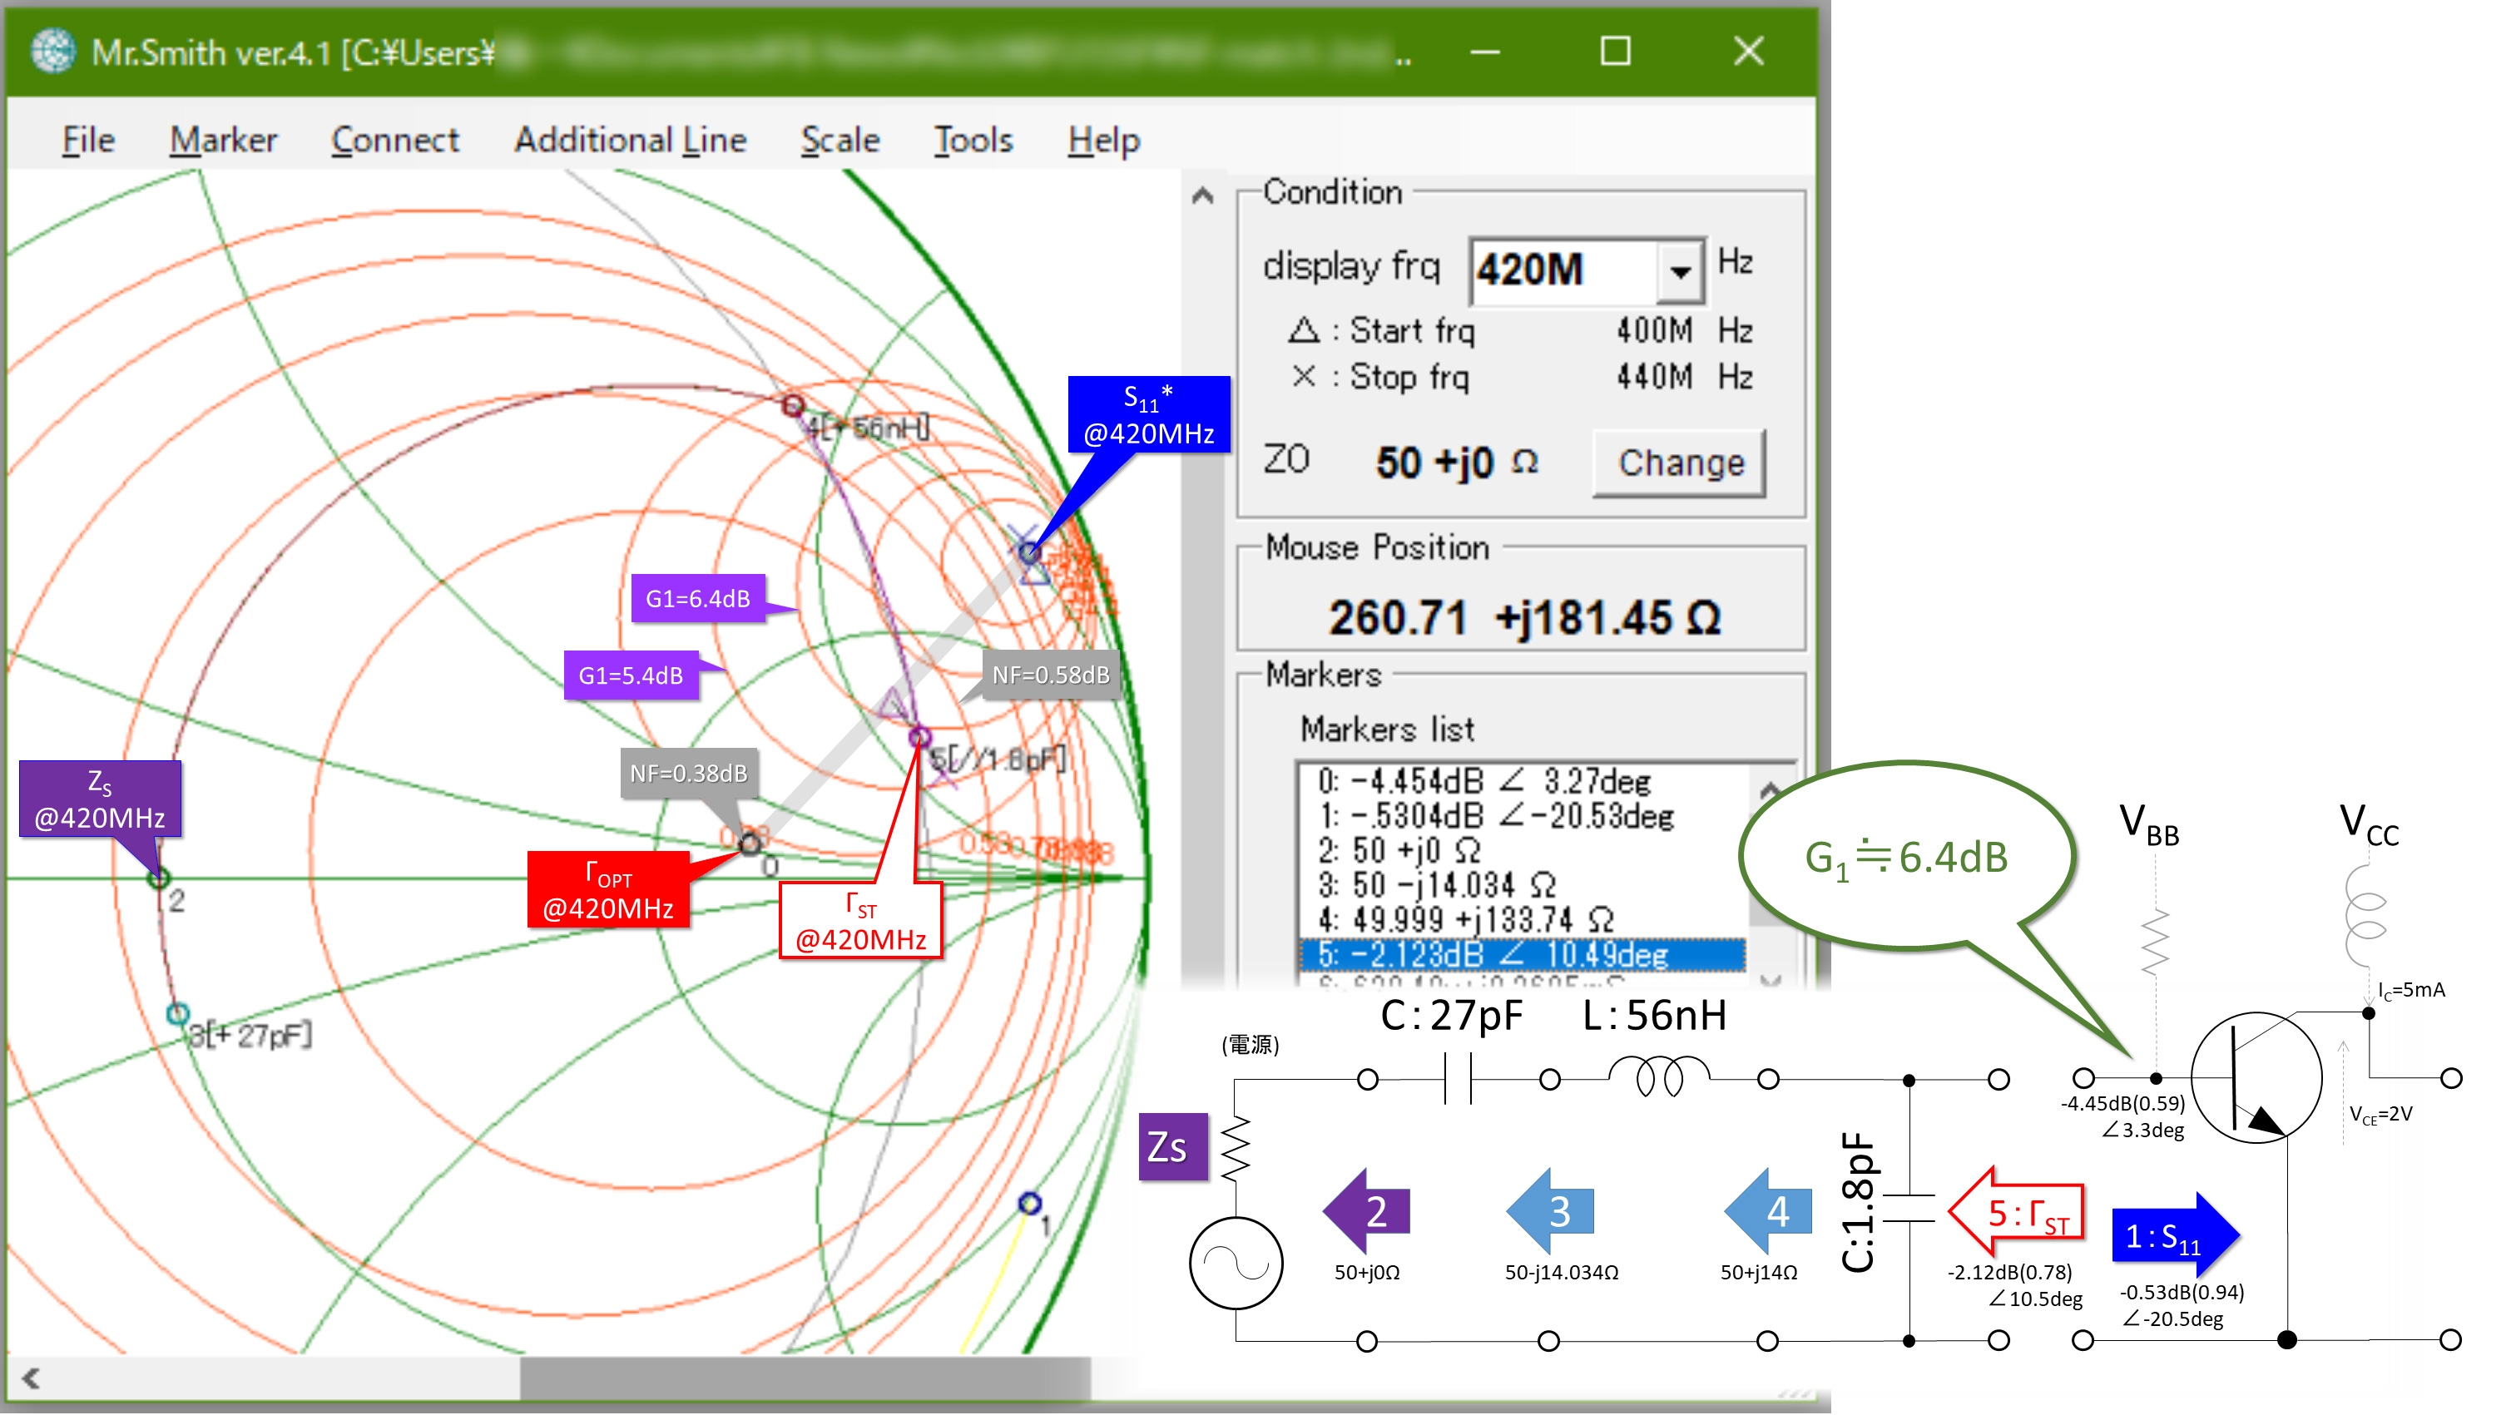Click the Start frq 400M value
2516x1415 pixels.
coord(1653,330)
